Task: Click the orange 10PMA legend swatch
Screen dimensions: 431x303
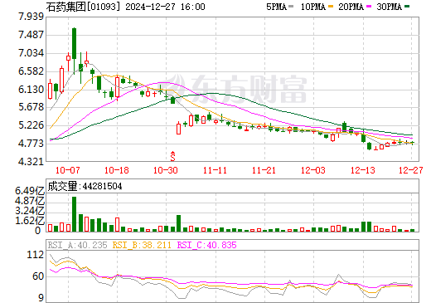Action: pos(331,7)
